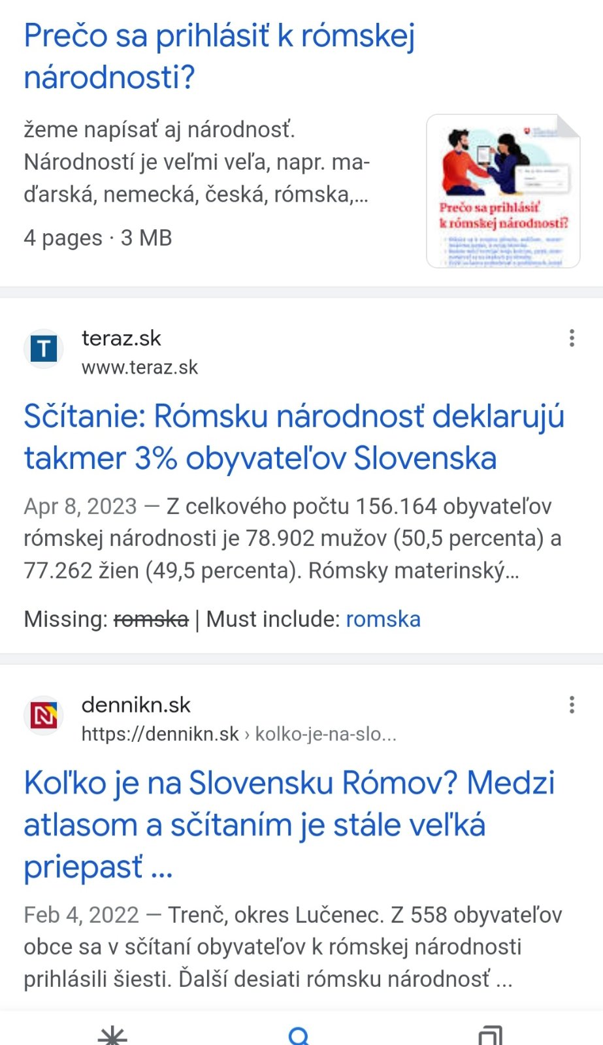Screen dimensions: 603x1045
Task: Tap the Search icon in bottom bar
Action: tap(299, 1035)
